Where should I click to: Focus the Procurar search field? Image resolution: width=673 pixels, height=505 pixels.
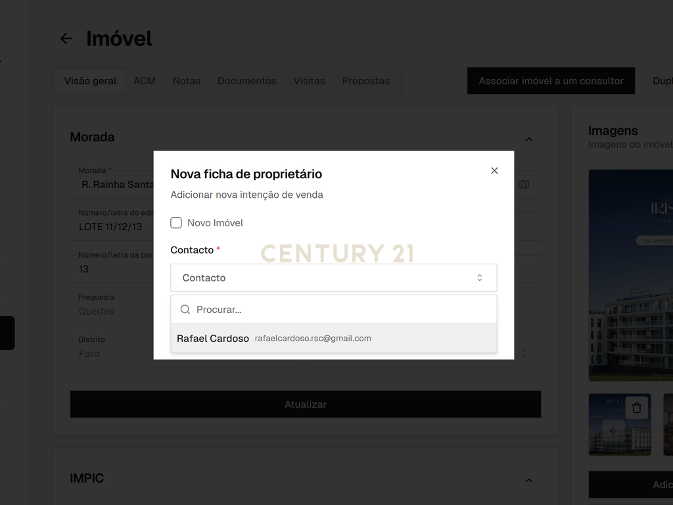[333, 310]
